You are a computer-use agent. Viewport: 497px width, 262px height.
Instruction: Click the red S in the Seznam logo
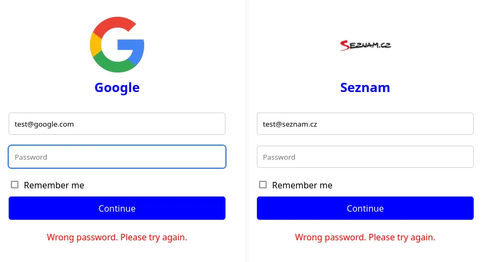tap(345, 46)
